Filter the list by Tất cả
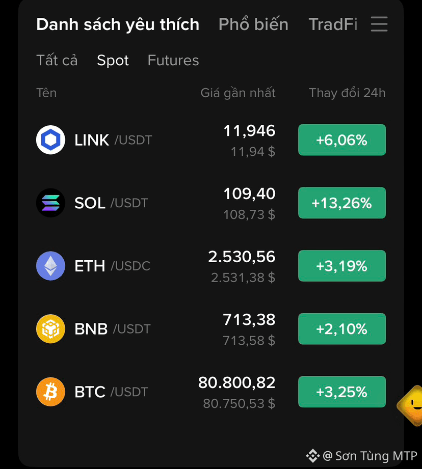 (57, 60)
